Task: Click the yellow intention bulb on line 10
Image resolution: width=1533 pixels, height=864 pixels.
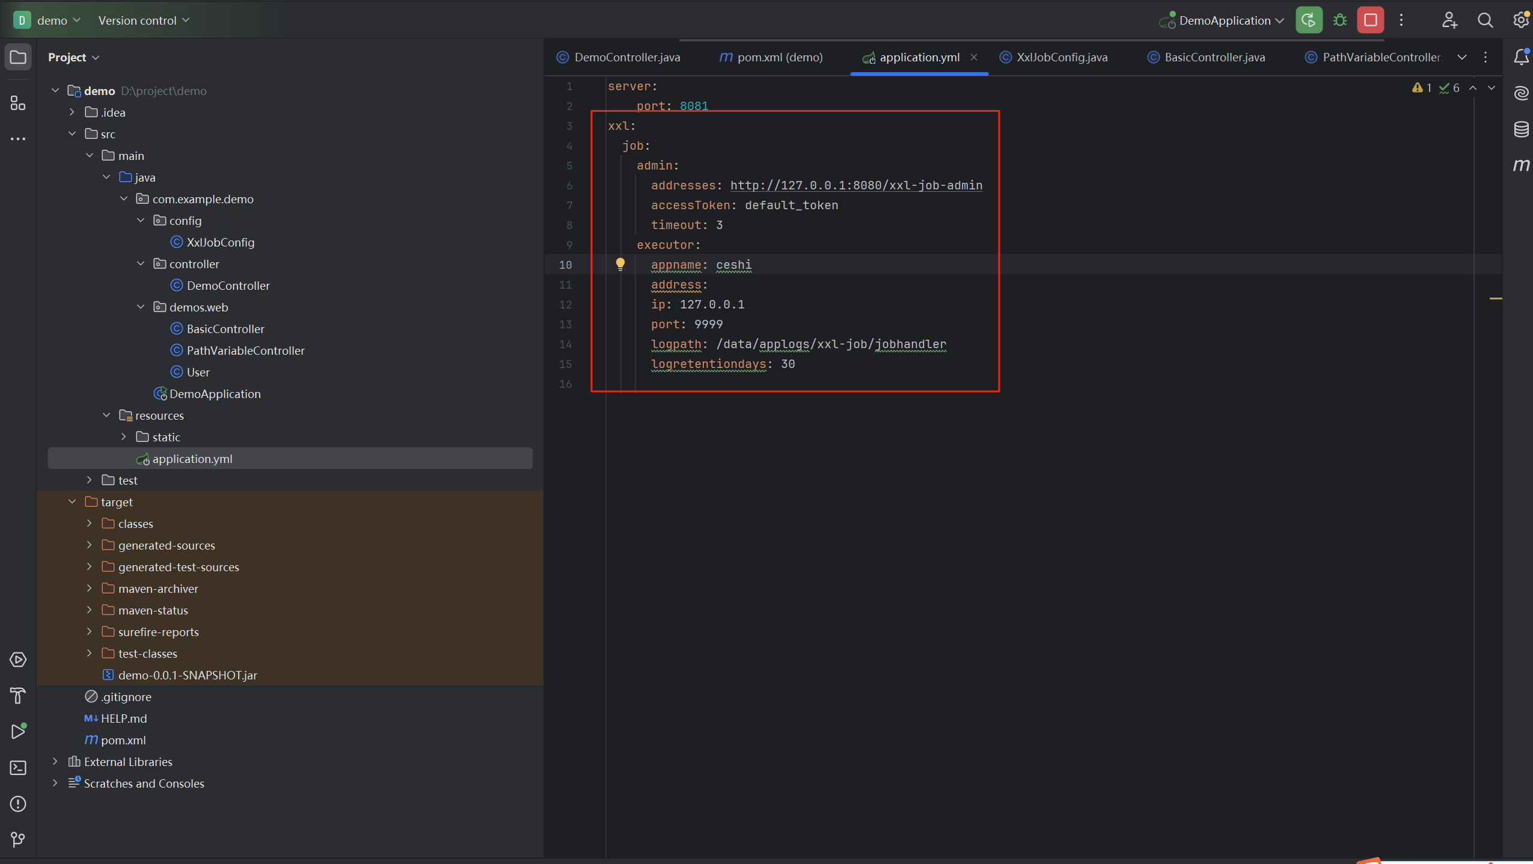Action: point(620,264)
